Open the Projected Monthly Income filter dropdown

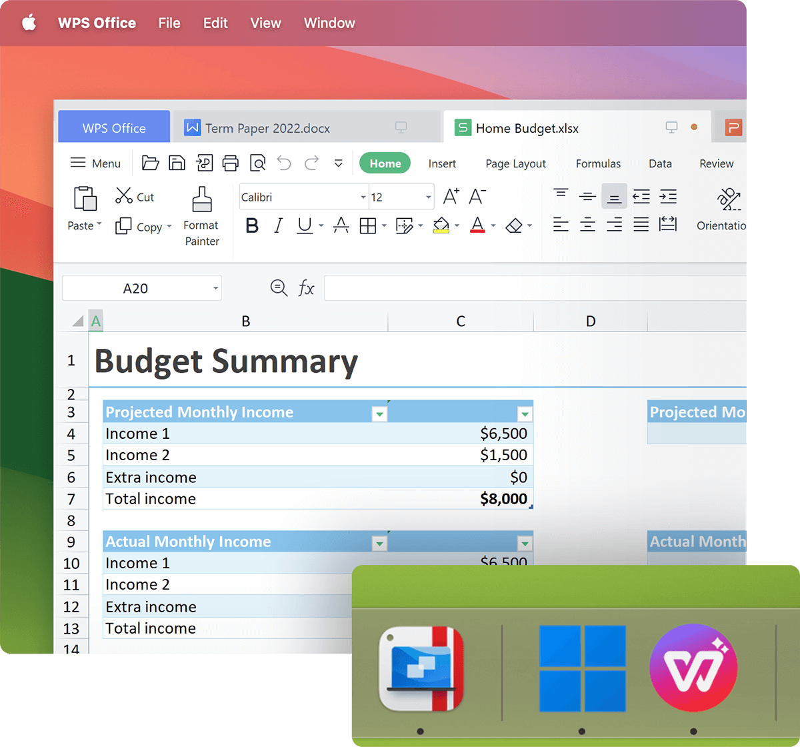379,413
